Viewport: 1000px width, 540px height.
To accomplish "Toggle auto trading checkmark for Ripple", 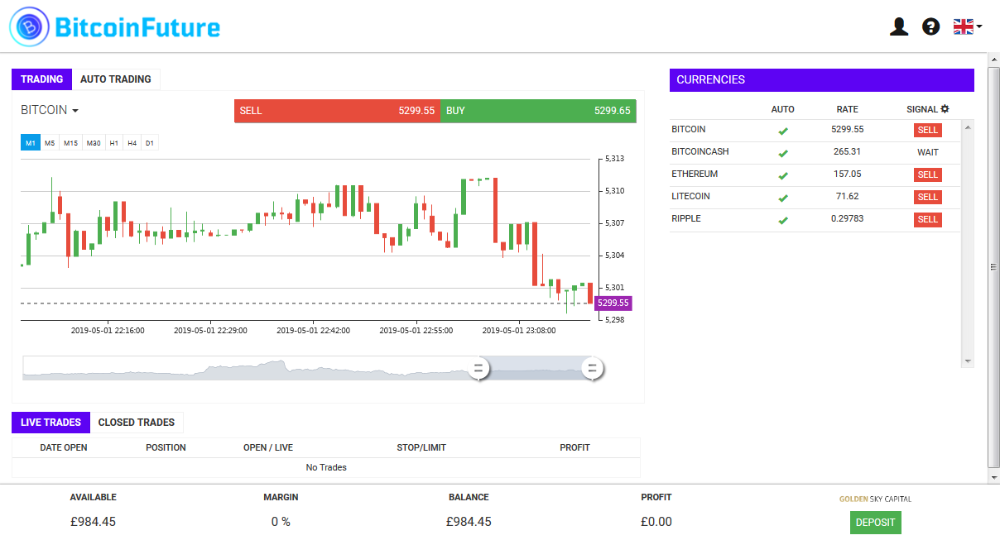I will click(782, 220).
